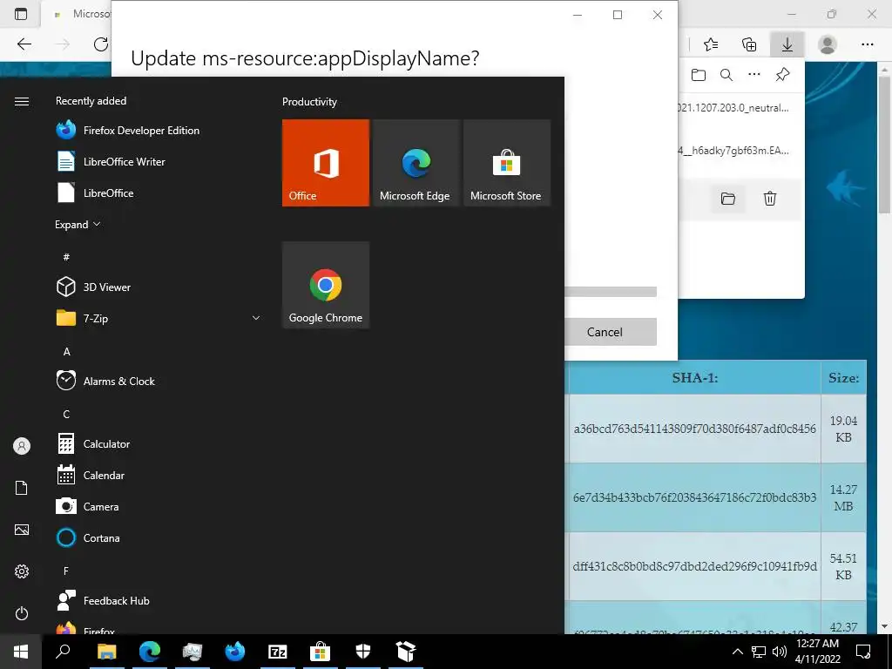Select SHA-1 hash starting a36bcd763d
The width and height of the screenshot is (892, 669).
pos(694,429)
